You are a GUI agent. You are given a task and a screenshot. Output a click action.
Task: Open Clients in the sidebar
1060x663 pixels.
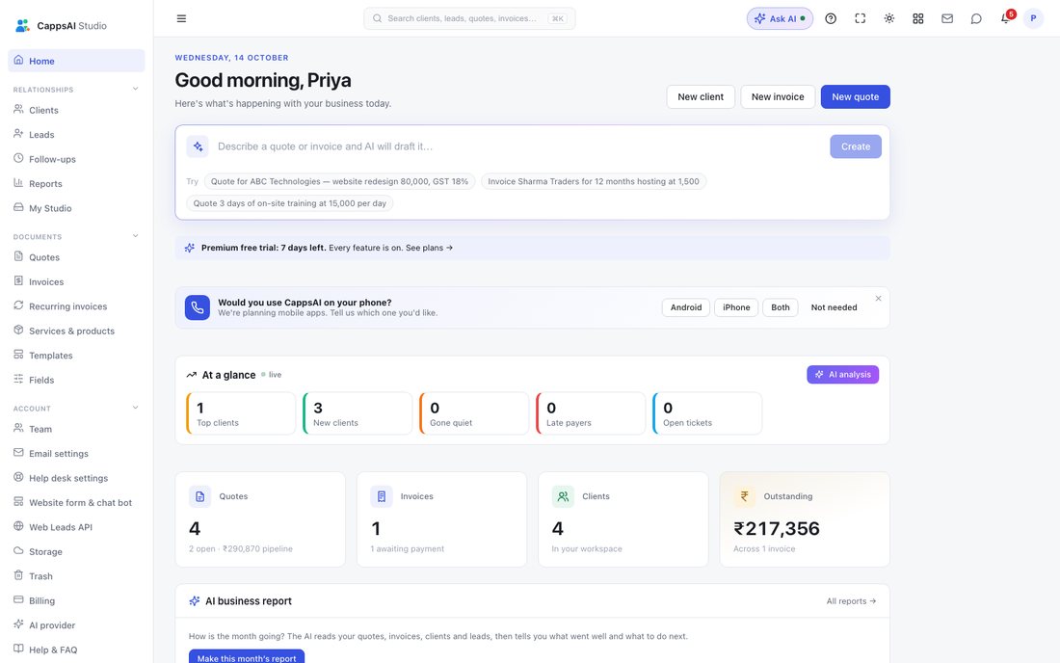pyautogui.click(x=76, y=110)
